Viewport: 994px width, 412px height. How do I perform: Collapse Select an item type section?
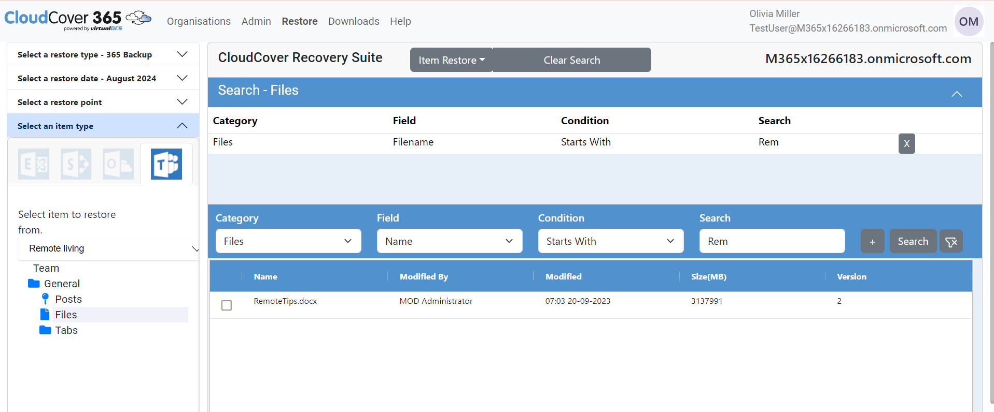(103, 126)
